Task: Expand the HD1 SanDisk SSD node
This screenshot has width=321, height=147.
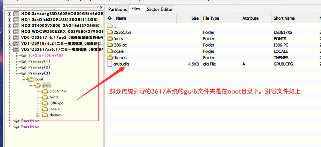Action: (9, 20)
